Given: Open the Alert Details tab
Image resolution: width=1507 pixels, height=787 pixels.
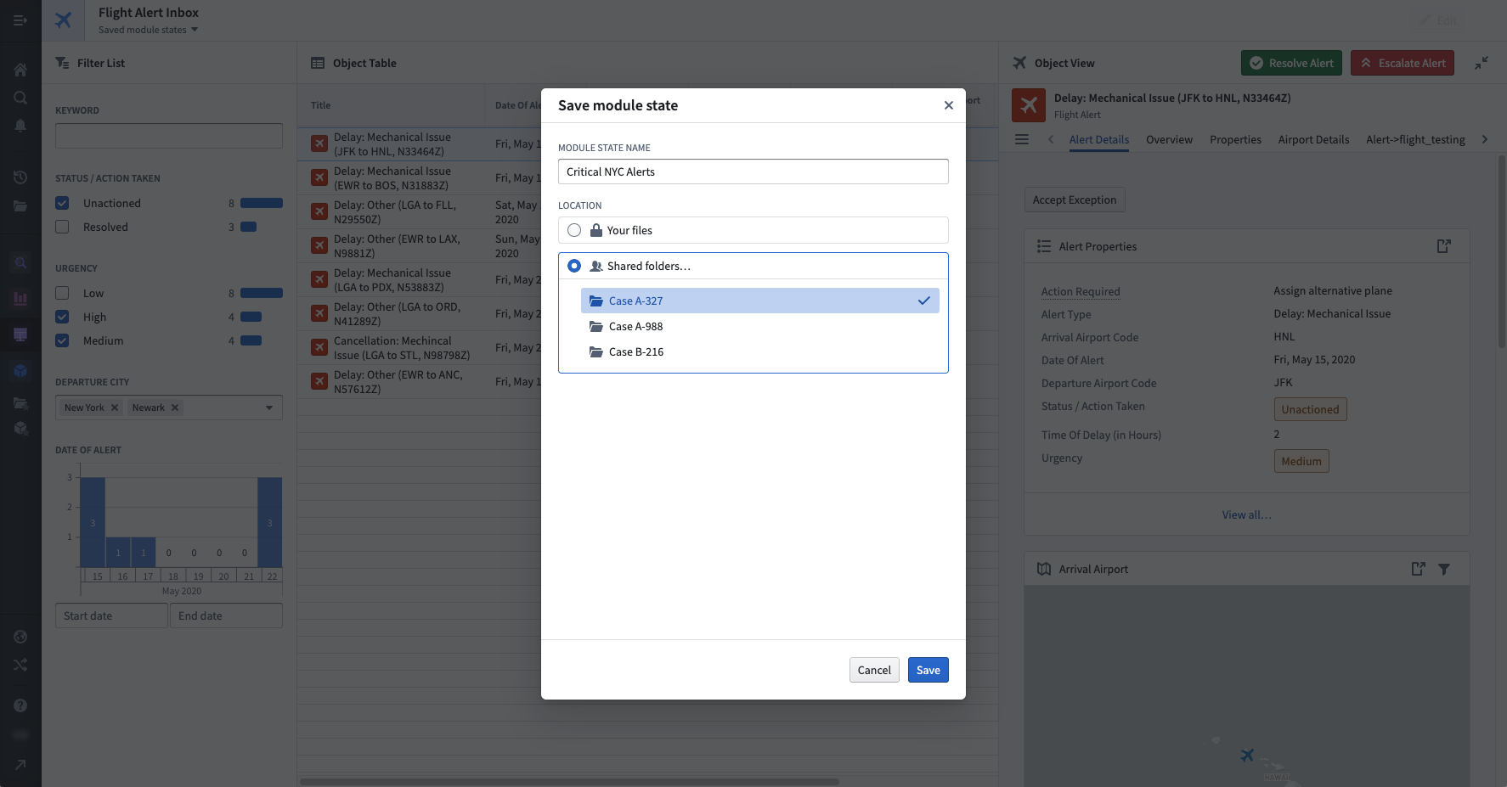Looking at the screenshot, I should click(1099, 139).
